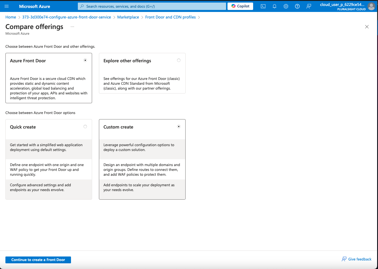Close the Compare offerings pane

tap(367, 27)
